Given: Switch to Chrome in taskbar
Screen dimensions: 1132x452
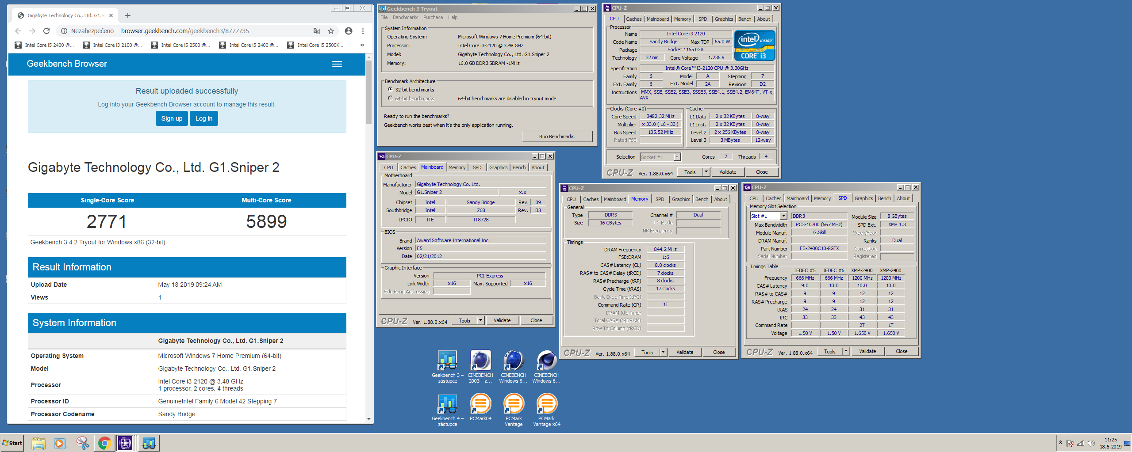Looking at the screenshot, I should 104,443.
